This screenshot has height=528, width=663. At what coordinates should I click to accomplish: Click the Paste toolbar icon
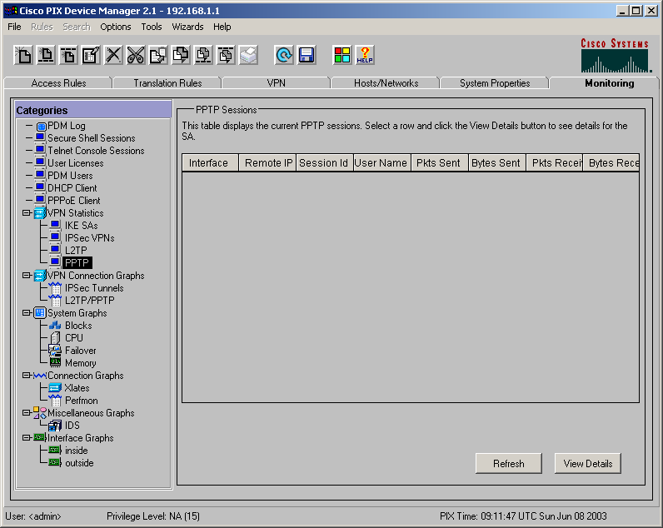point(181,55)
